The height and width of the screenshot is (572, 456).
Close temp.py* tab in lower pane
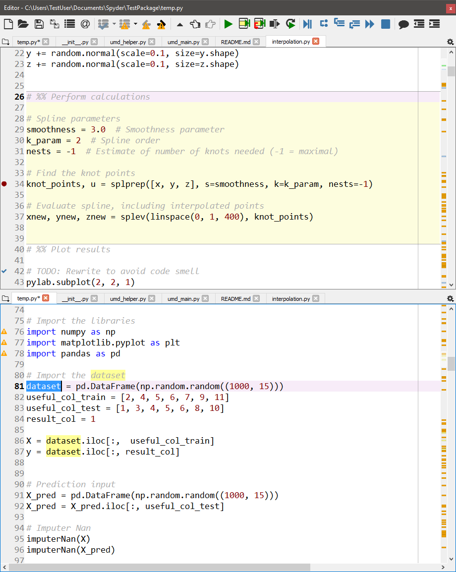[46, 298]
